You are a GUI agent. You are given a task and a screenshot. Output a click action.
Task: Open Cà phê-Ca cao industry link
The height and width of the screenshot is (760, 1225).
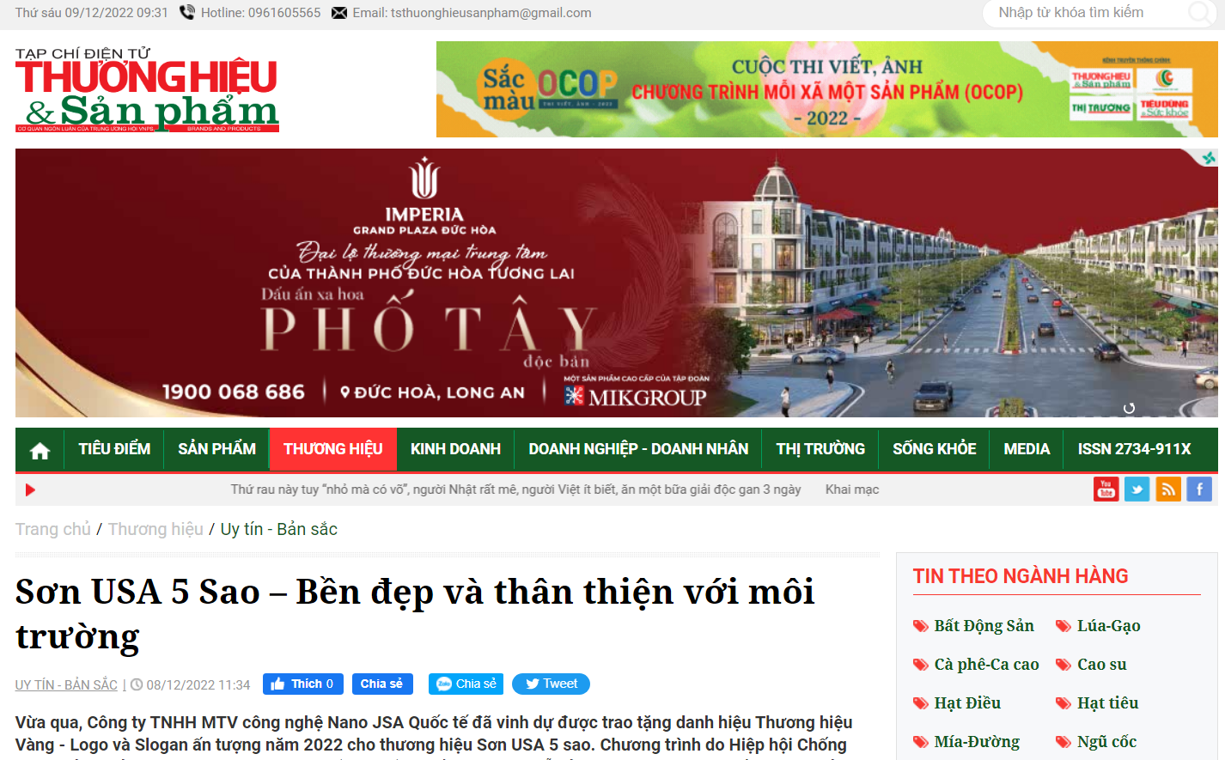coord(987,665)
